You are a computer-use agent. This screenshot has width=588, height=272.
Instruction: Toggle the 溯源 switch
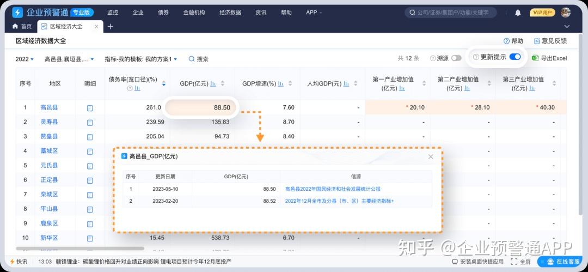pyautogui.click(x=456, y=58)
